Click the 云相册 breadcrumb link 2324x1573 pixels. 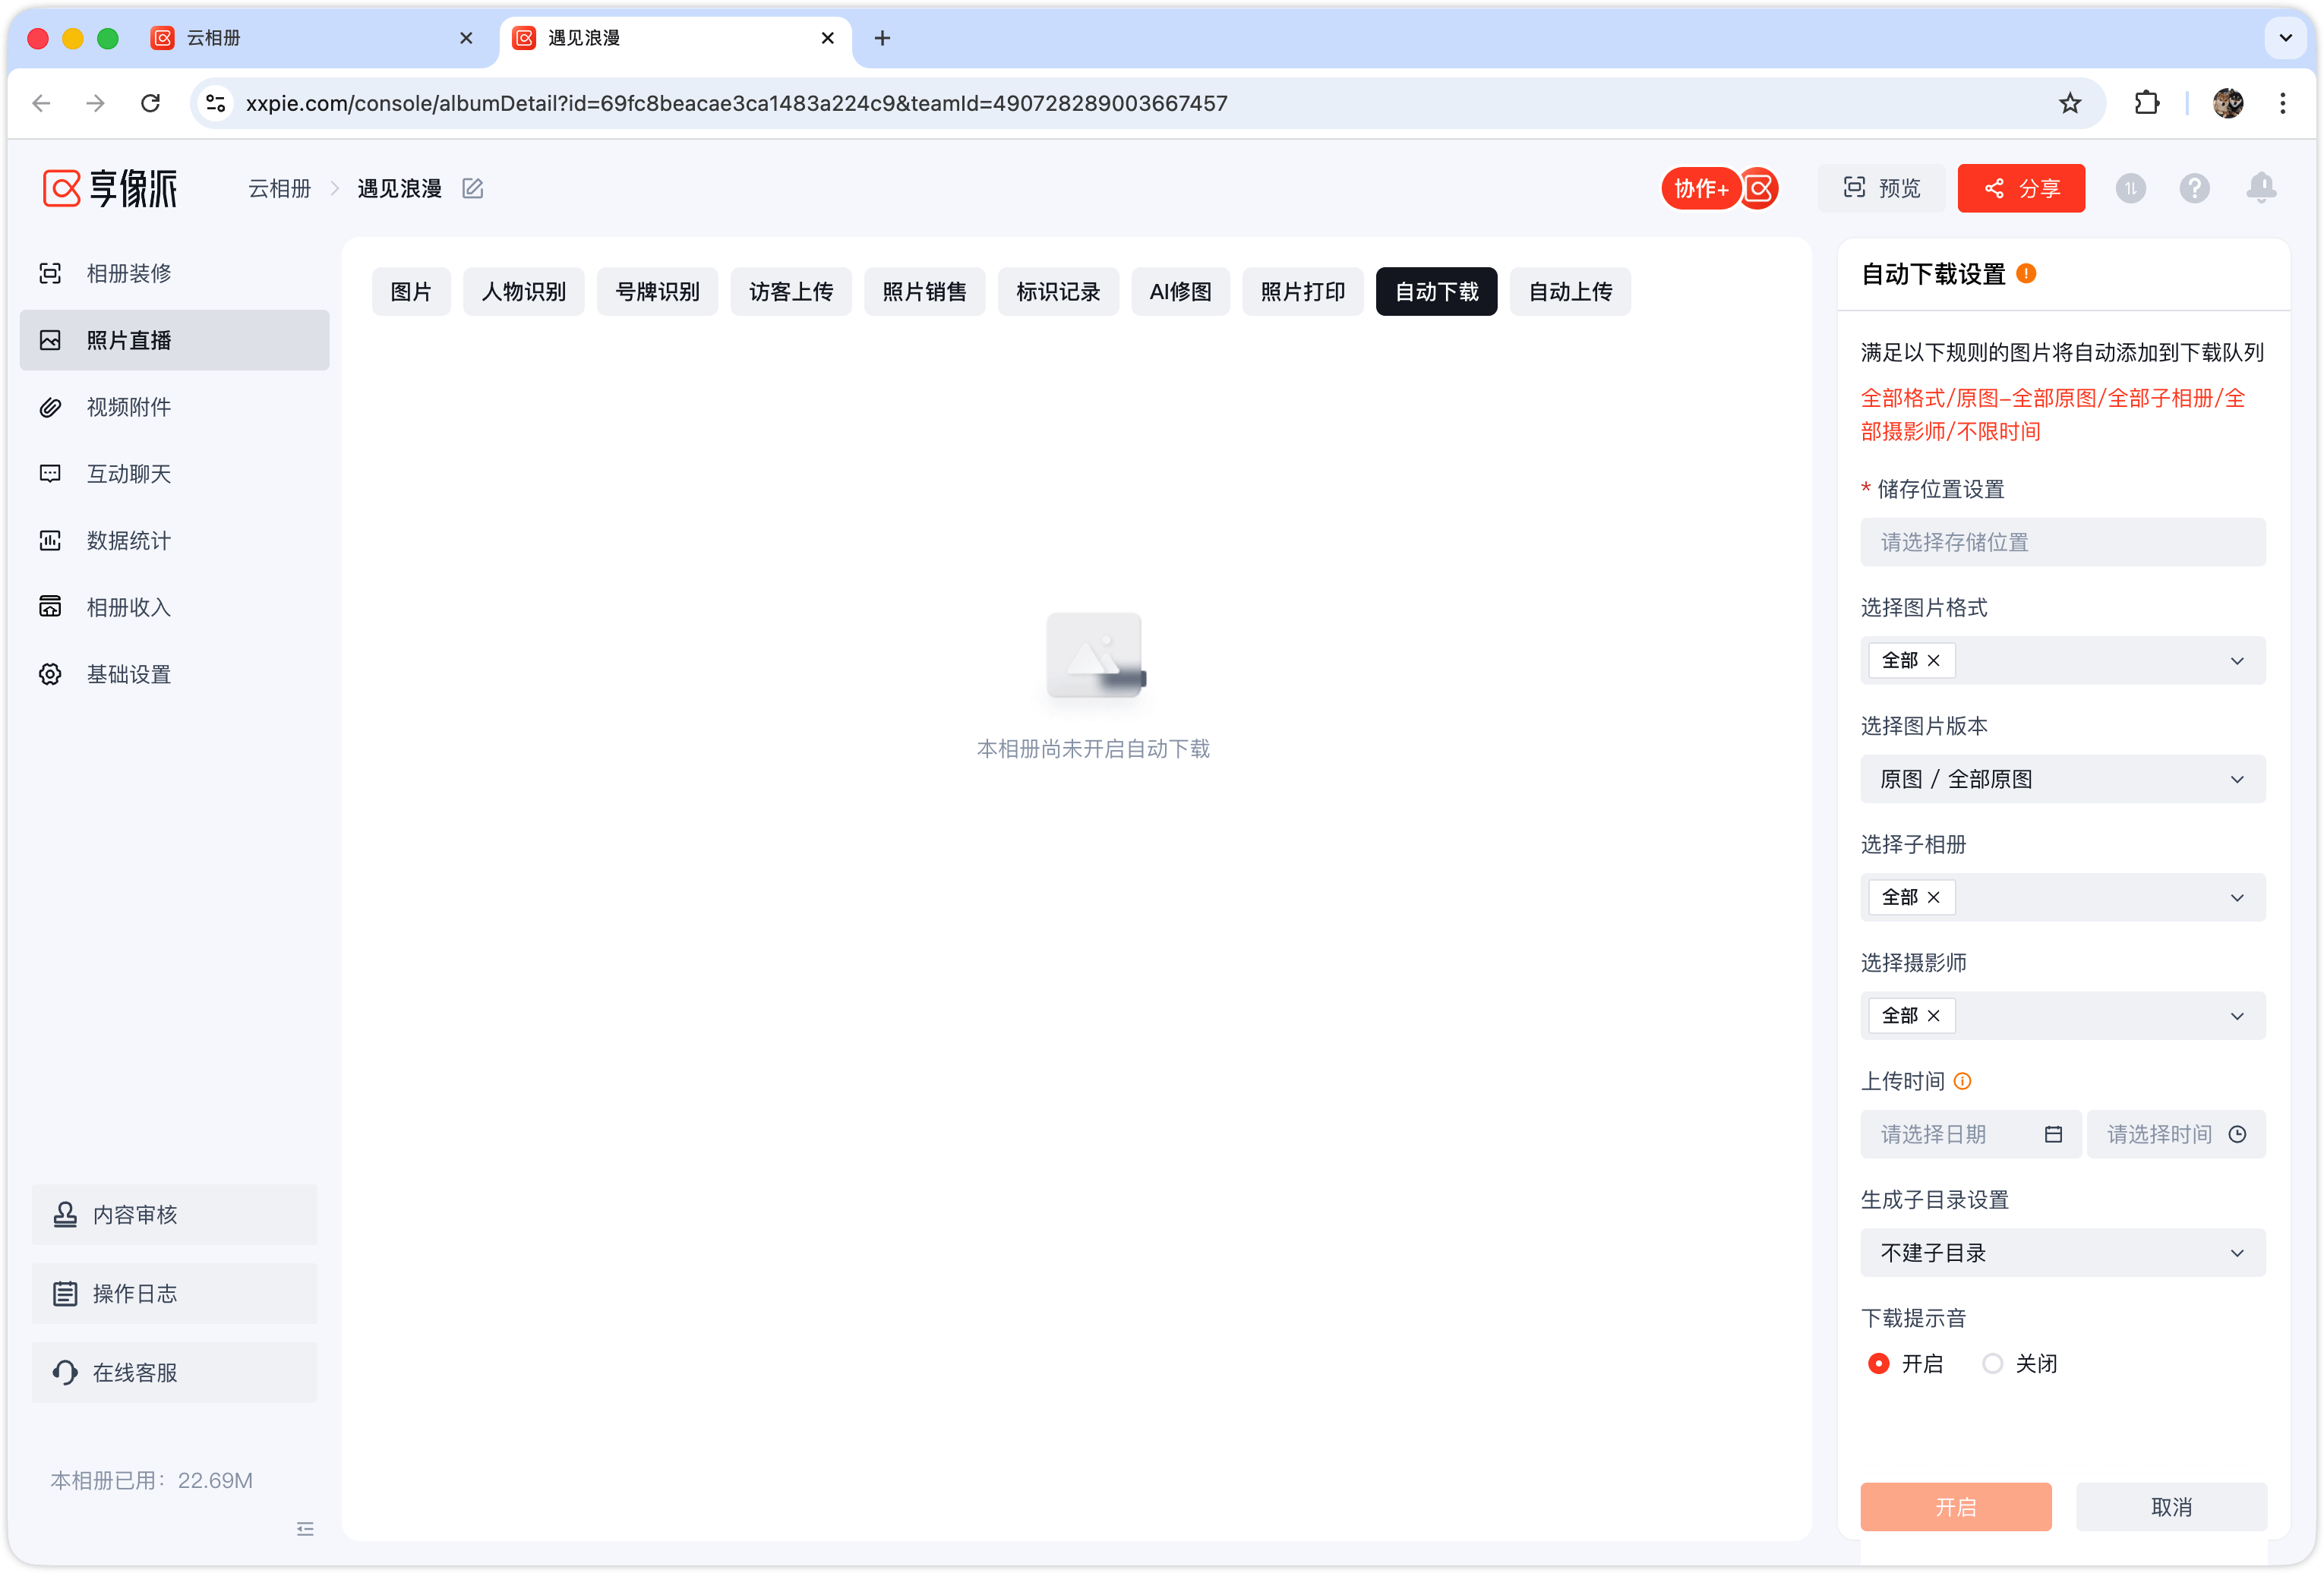(280, 188)
